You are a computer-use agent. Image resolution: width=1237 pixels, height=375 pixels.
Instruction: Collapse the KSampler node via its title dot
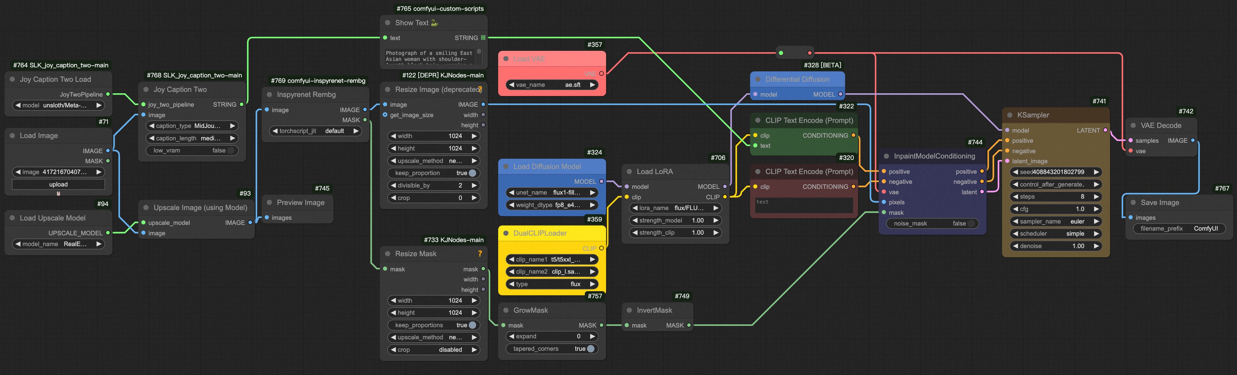coord(1009,115)
